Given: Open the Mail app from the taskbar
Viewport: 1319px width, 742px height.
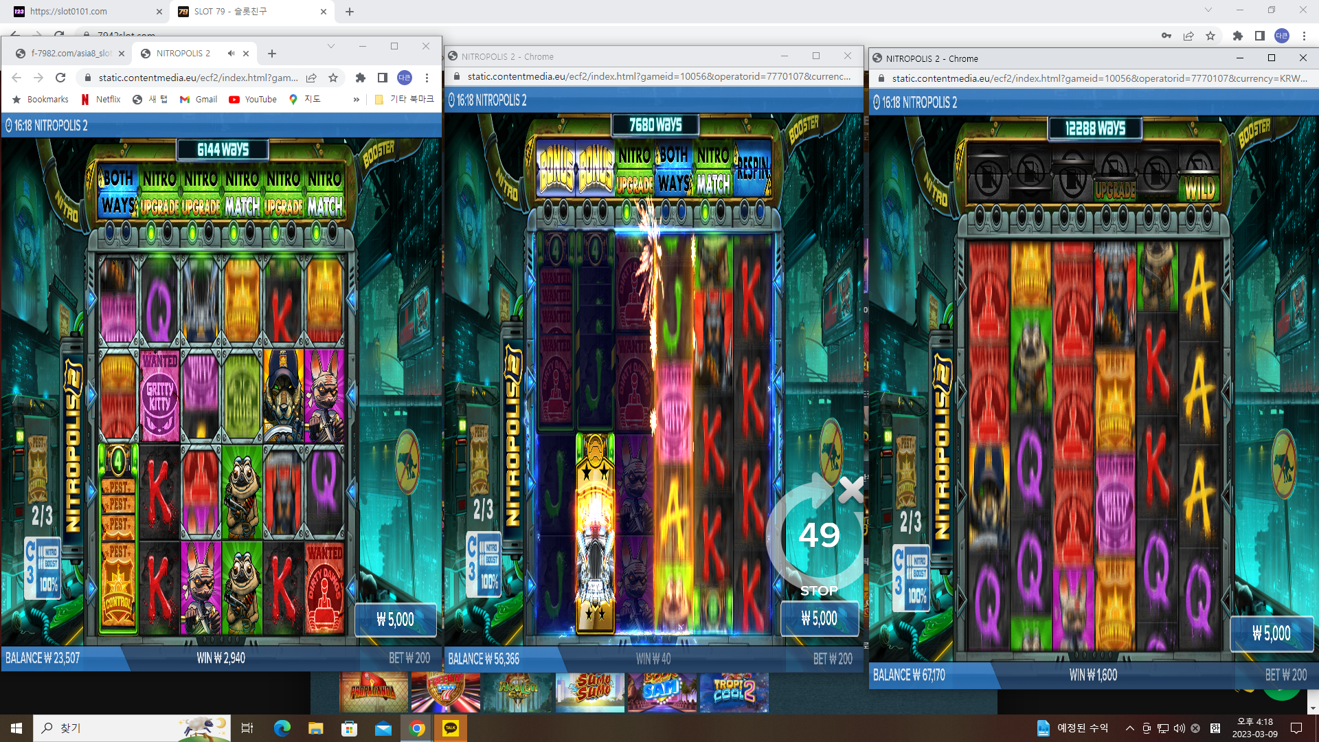Looking at the screenshot, I should click(x=383, y=728).
